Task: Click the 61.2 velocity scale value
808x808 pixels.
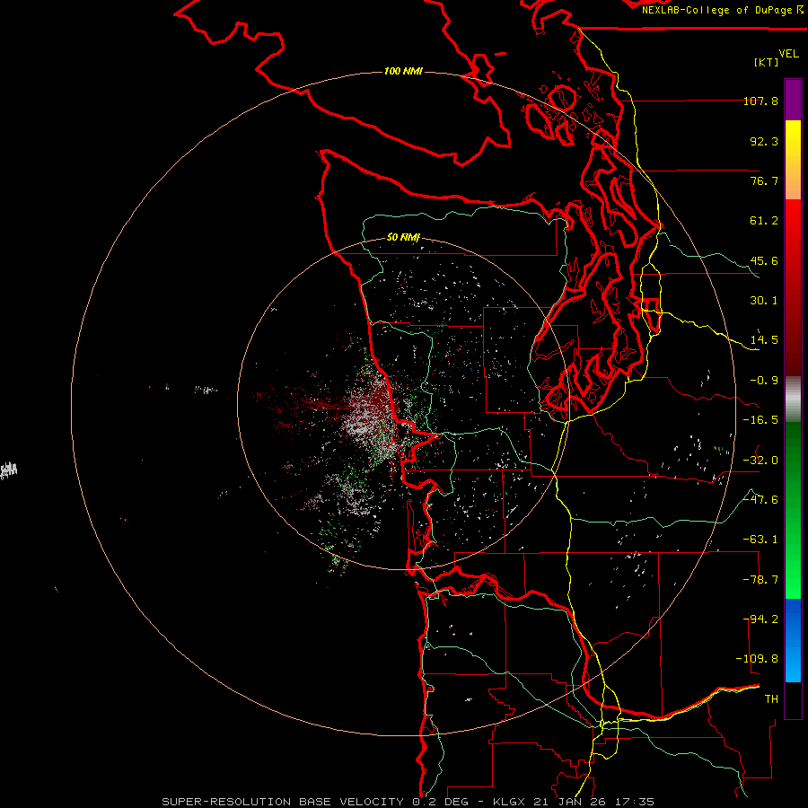Action: pos(764,221)
